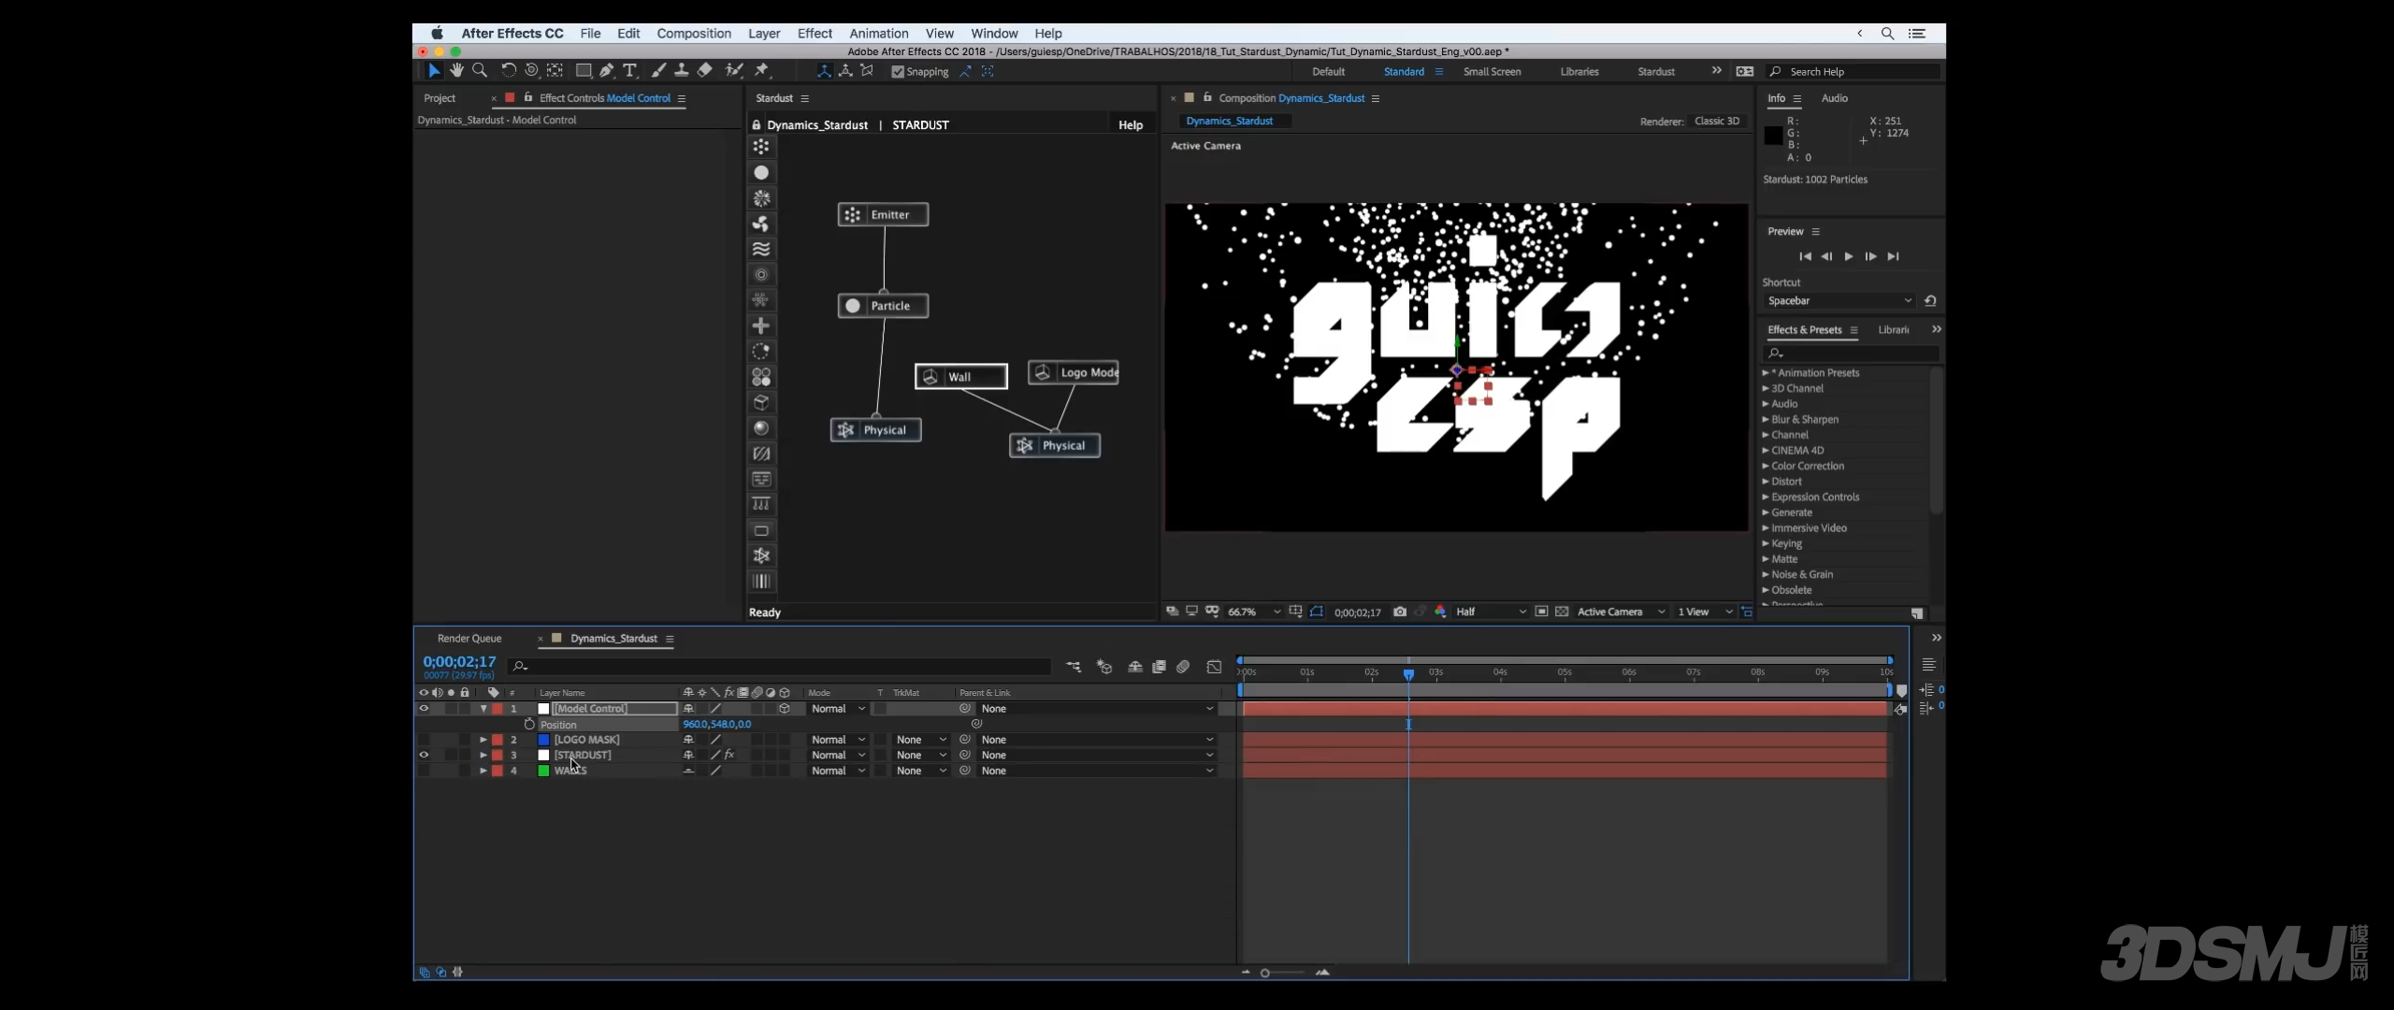Image resolution: width=2394 pixels, height=1010 pixels.
Task: Select the Clone Stamp tool
Action: tap(682, 71)
